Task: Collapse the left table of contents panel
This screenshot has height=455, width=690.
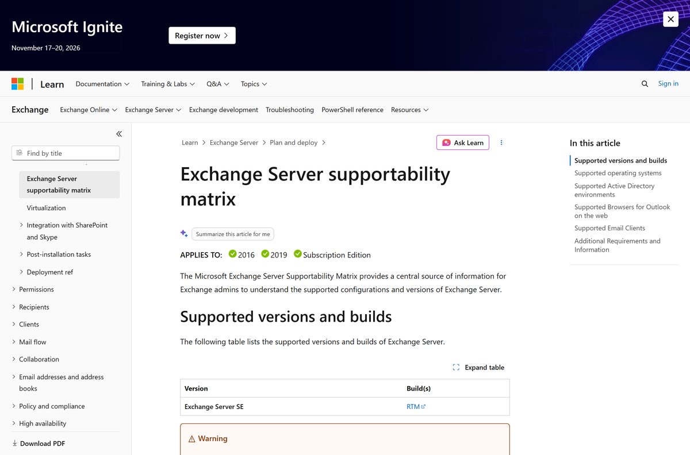Action: click(x=119, y=134)
